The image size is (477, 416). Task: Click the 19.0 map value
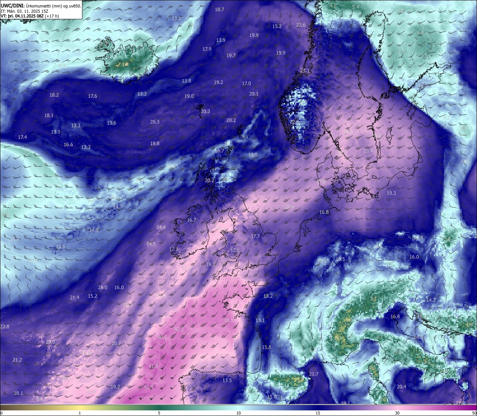point(189,96)
